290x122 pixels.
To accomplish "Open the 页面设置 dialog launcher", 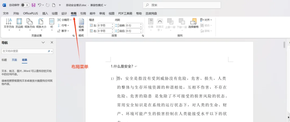I will pos(73,36).
